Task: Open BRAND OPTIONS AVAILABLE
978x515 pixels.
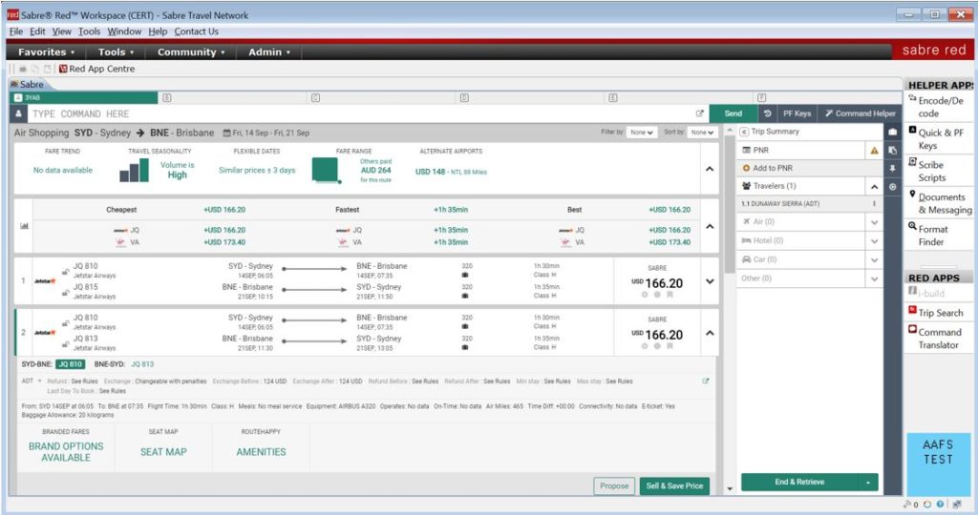Action: tap(66, 452)
